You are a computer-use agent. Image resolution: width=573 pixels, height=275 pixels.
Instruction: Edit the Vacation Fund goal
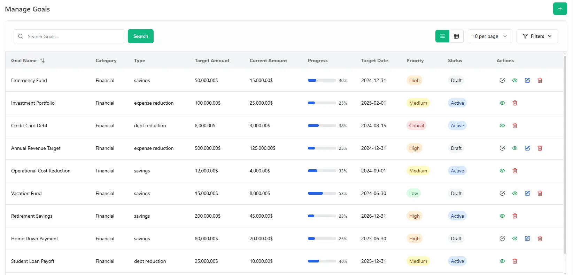(527, 193)
